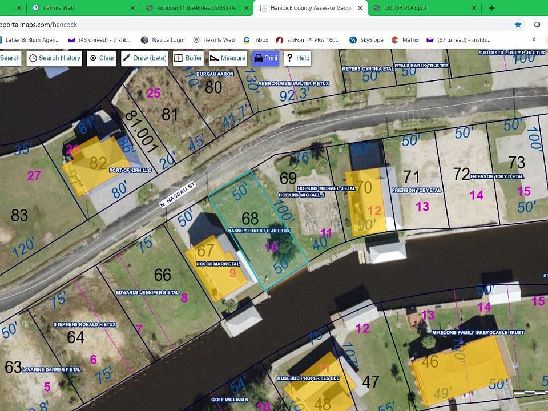This screenshot has height=411, width=548.
Task: Switch to the flexmls Web tab
Action: [58, 7]
